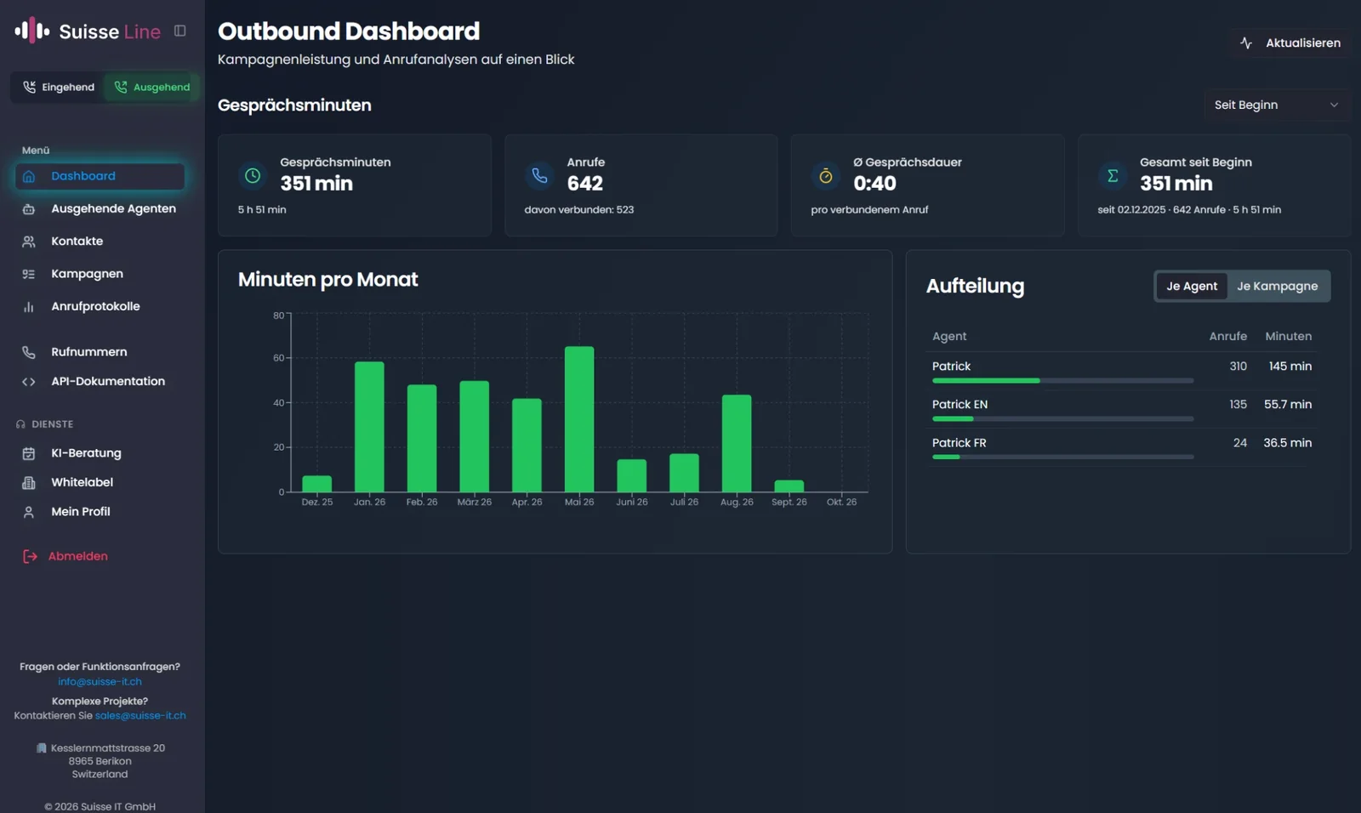The width and height of the screenshot is (1361, 813).
Task: Click the Suisse Line logo icon
Action: (x=32, y=31)
